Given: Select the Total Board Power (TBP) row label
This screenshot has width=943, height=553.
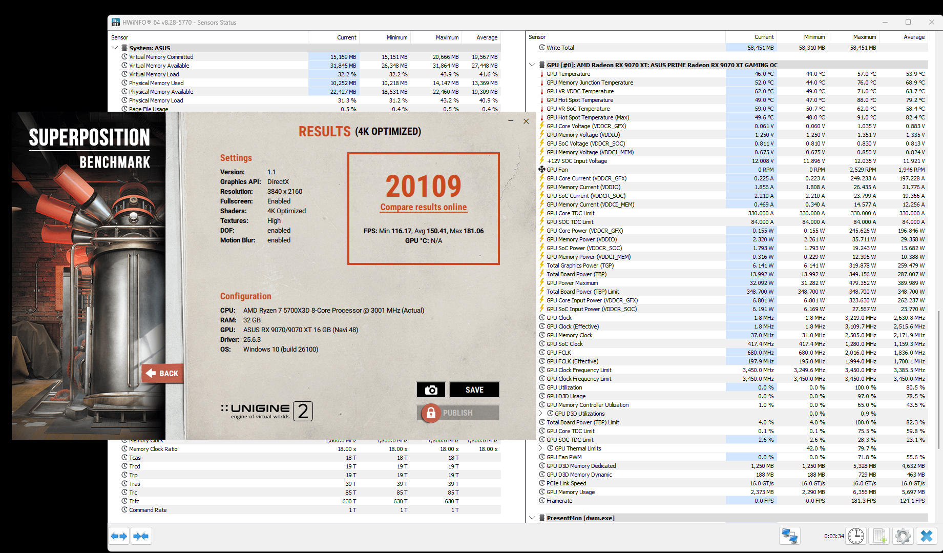Looking at the screenshot, I should (576, 274).
